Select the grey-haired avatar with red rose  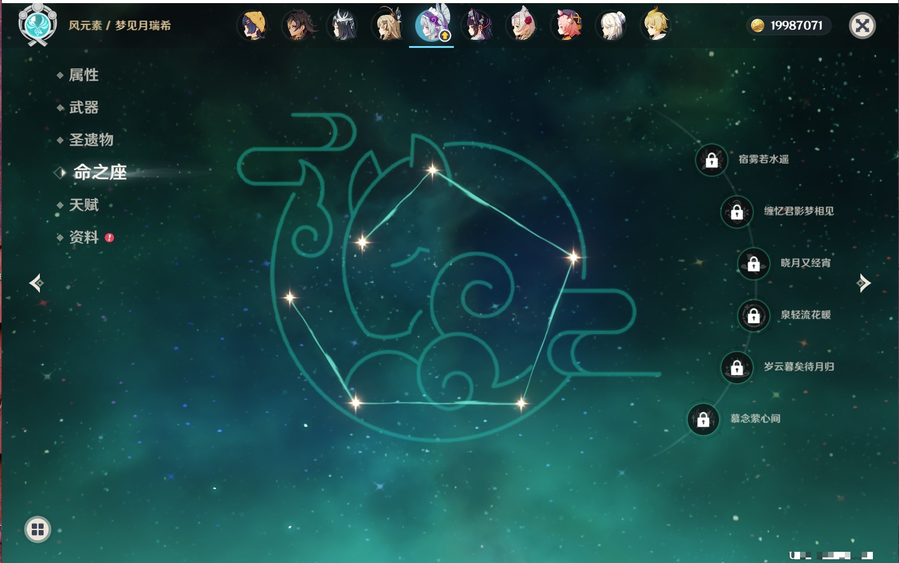coord(523,26)
